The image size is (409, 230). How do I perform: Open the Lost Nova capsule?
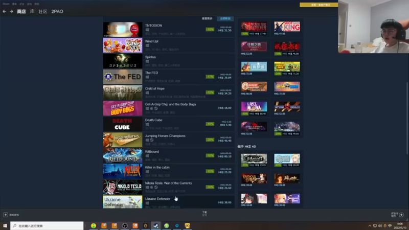point(254,107)
